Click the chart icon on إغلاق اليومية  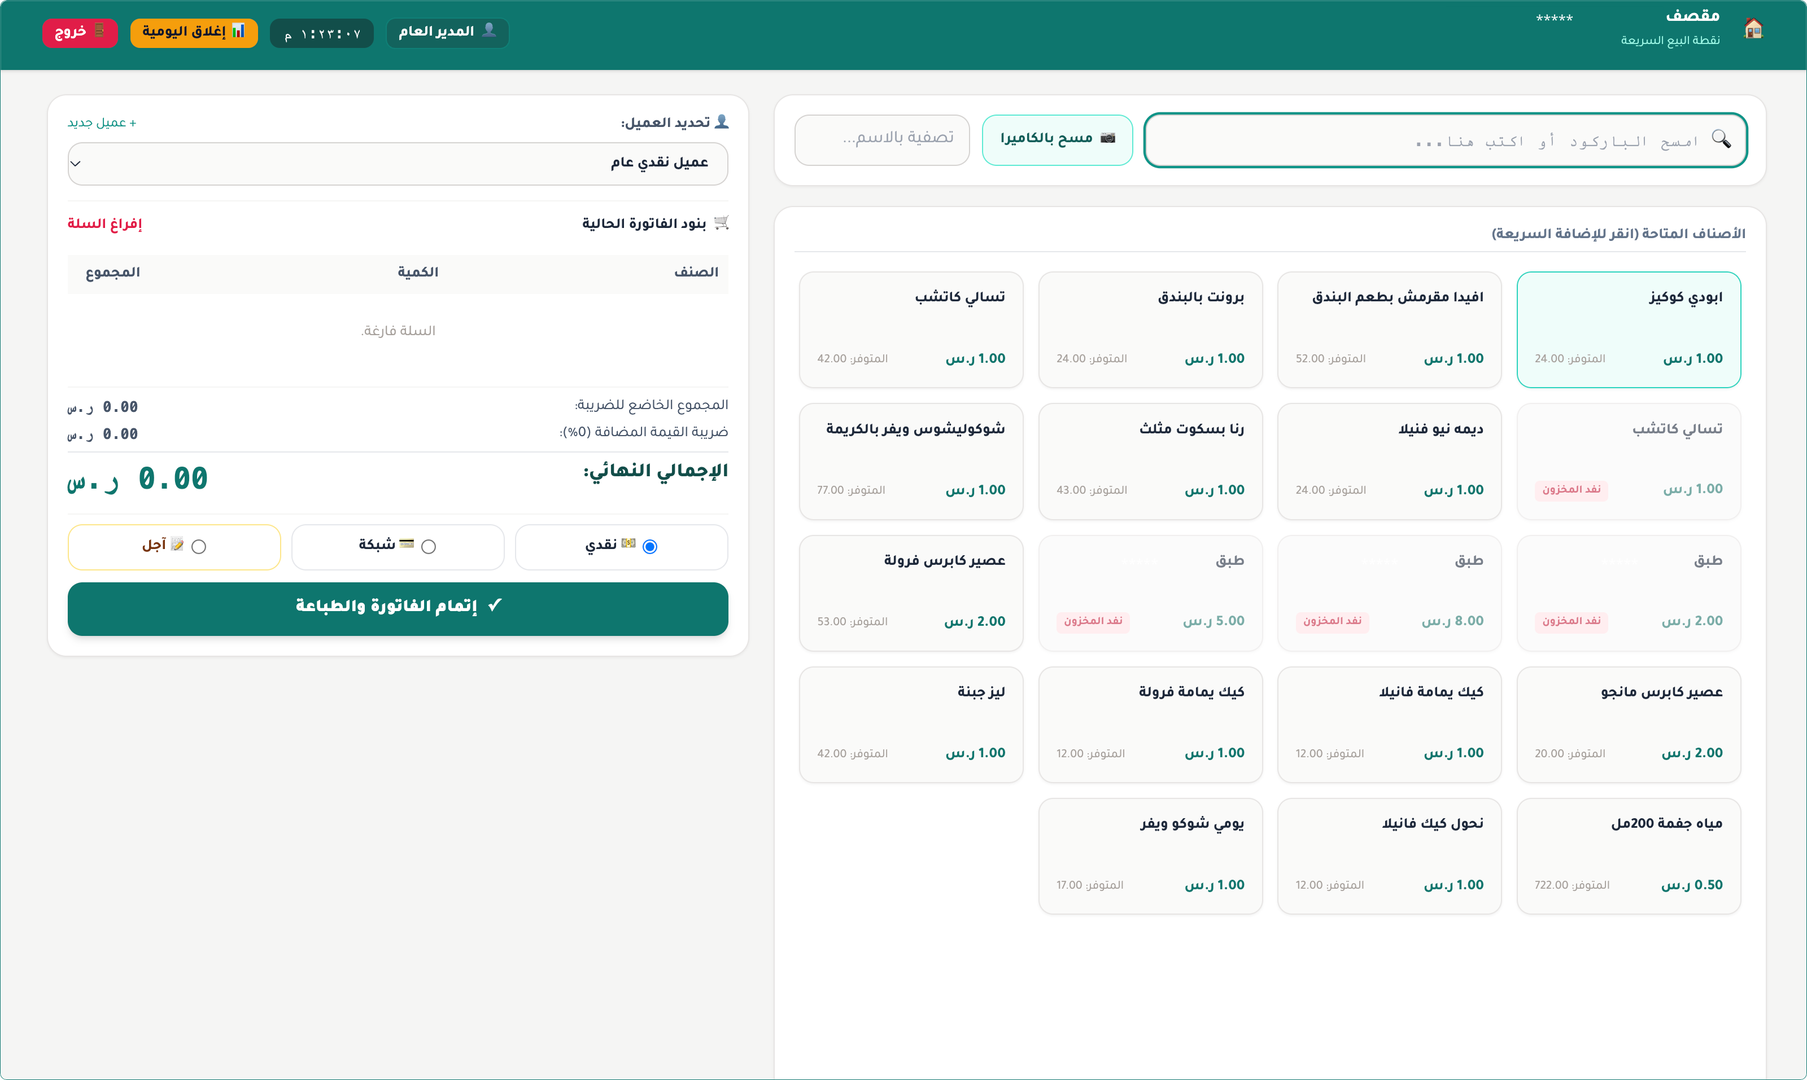[x=238, y=31]
